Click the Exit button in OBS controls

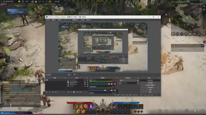pos(150,92)
